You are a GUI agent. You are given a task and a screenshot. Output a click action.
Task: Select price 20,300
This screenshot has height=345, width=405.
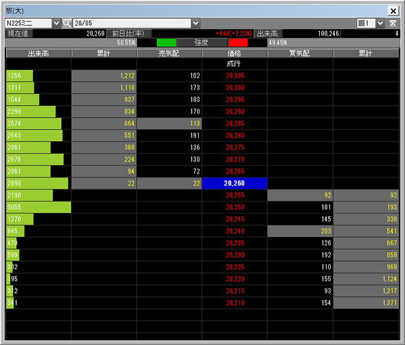(x=235, y=88)
